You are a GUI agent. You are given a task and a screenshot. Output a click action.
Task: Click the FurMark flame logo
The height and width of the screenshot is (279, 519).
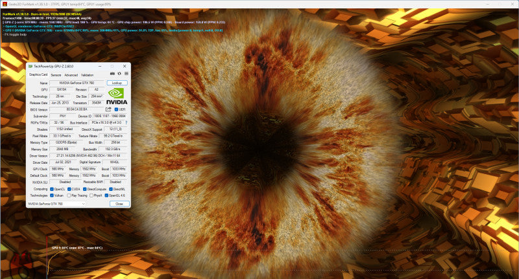[21, 264]
